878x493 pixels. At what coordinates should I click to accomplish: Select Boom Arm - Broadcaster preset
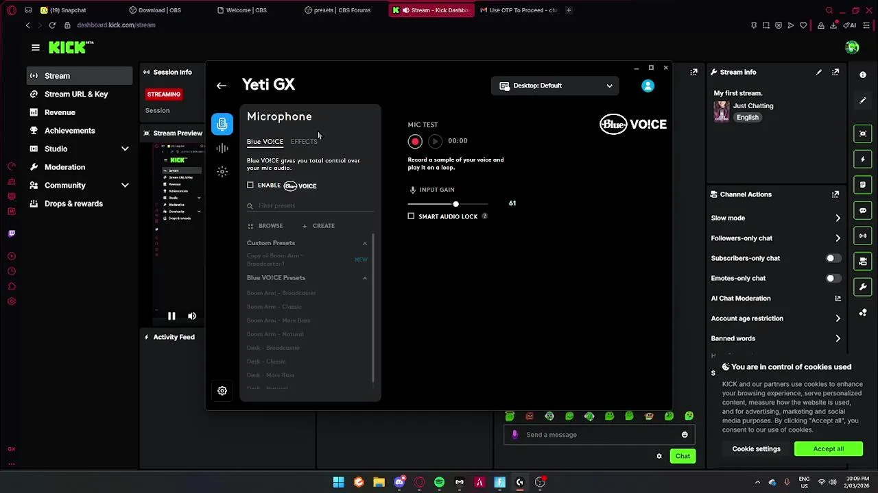point(281,293)
